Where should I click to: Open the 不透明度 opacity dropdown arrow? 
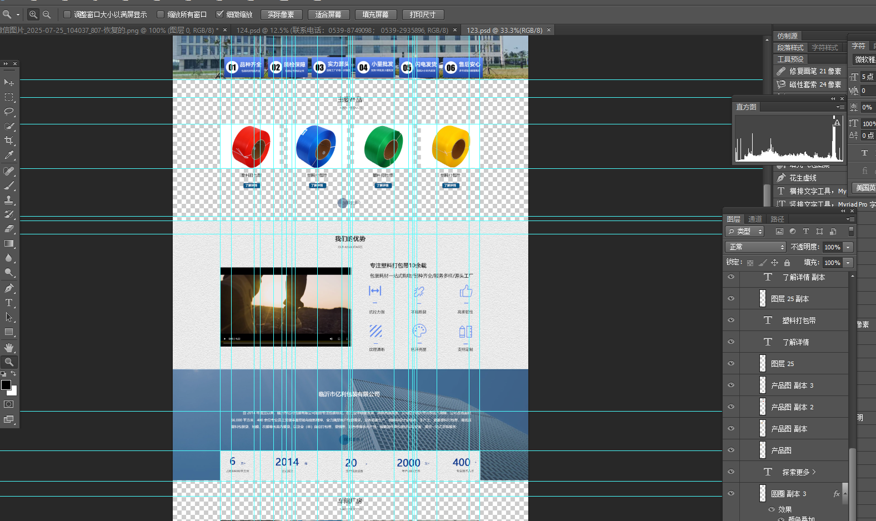tap(848, 247)
